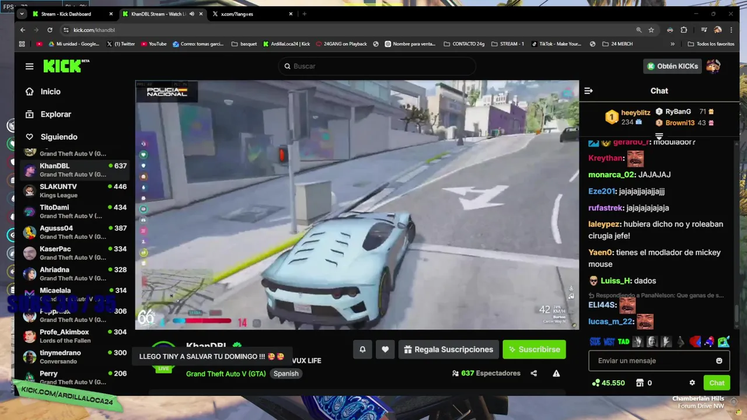This screenshot has height=420, width=747.
Task: Bookmark this page star icon
Action: point(651,30)
